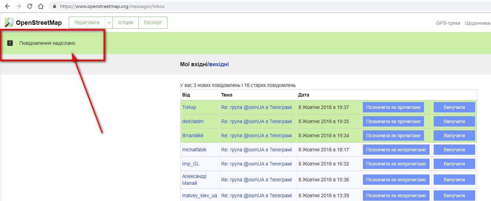Delete Imp_GL's message with Вилучити
Image resolution: width=491 pixels, height=201 pixels.
454,164
